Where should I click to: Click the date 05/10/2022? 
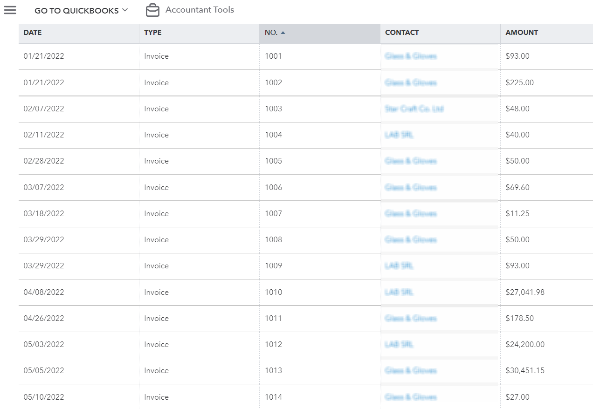44,397
